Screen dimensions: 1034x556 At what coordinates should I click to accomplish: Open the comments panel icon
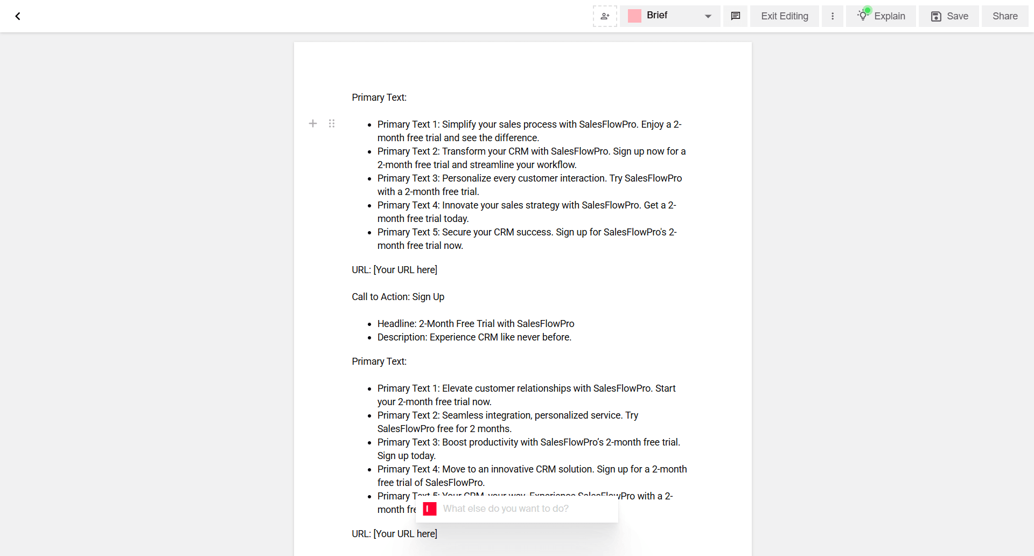point(736,16)
